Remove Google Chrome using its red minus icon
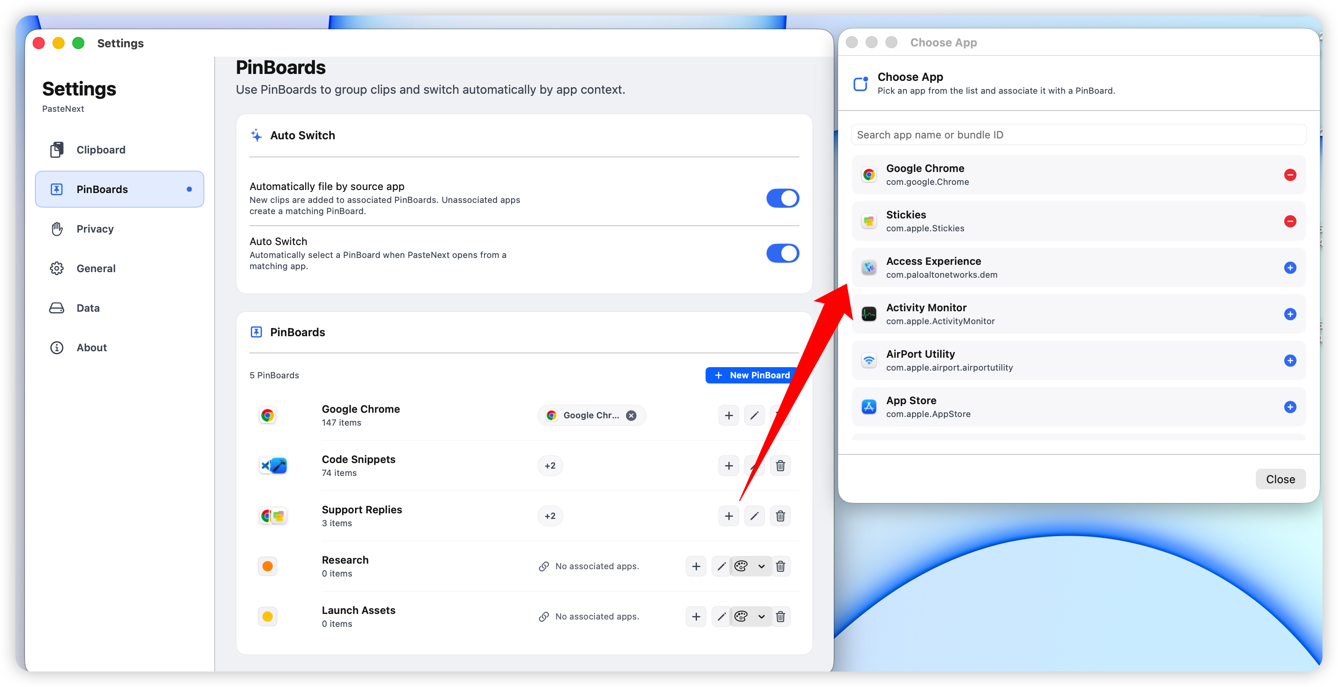 1290,175
